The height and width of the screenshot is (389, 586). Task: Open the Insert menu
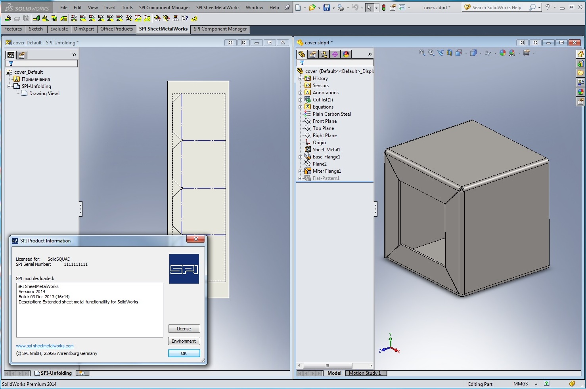[110, 8]
